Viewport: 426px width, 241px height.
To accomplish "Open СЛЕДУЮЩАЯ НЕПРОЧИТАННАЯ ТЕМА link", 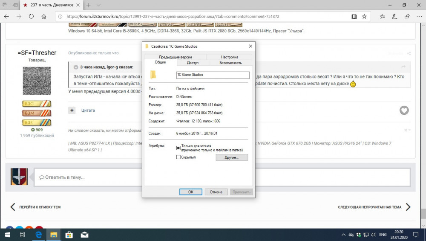I will (374, 207).
